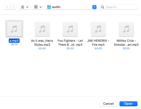
Task: Click the blue folder path stepper arrows
Action: (94, 7)
